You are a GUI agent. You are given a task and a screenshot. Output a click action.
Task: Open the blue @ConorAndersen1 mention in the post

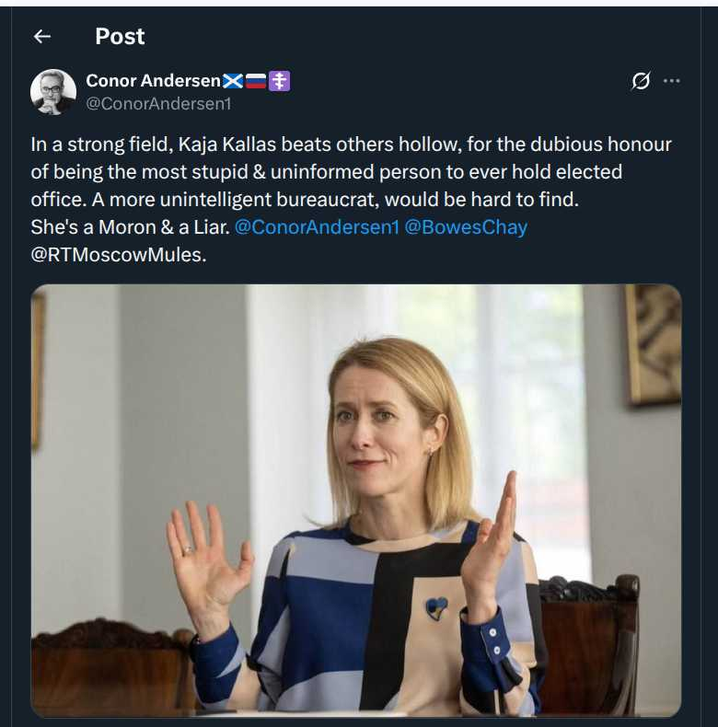(317, 227)
